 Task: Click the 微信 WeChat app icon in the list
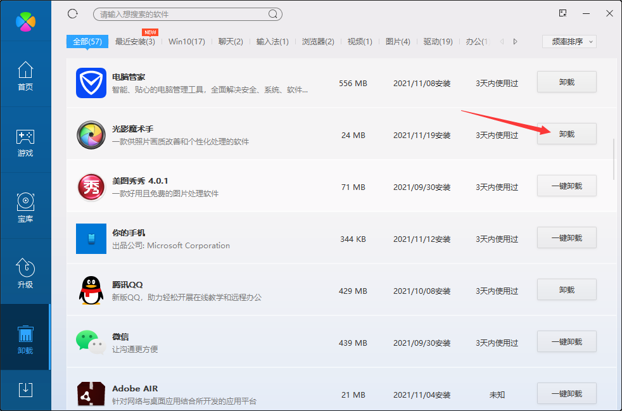click(x=91, y=343)
